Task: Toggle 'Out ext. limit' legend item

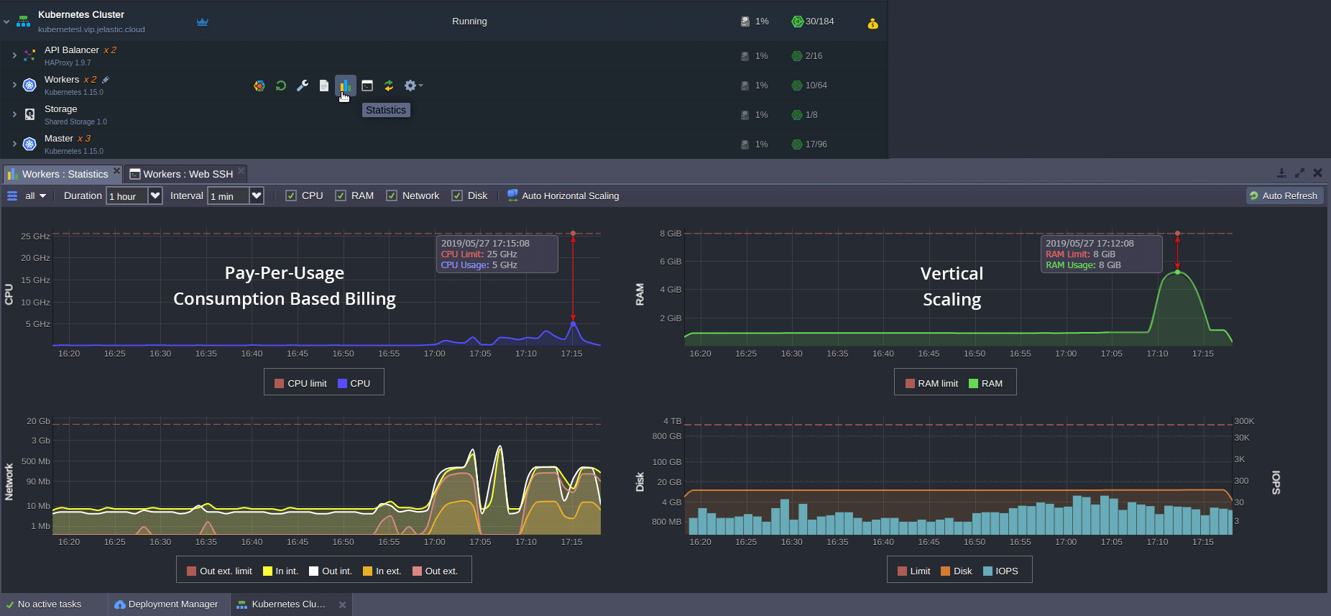Action: point(220,571)
